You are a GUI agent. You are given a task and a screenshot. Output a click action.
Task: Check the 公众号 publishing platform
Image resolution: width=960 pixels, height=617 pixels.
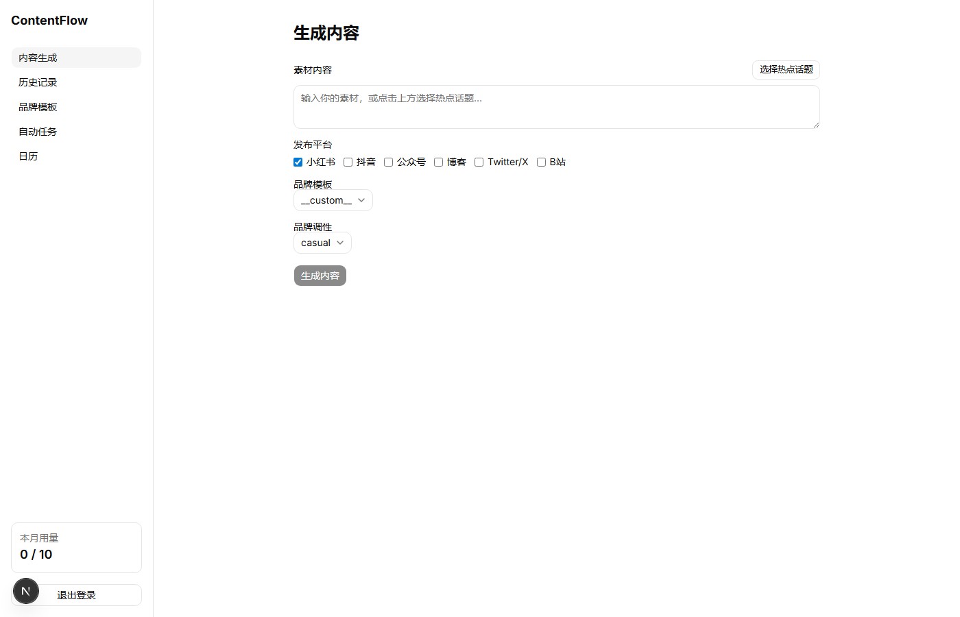388,162
